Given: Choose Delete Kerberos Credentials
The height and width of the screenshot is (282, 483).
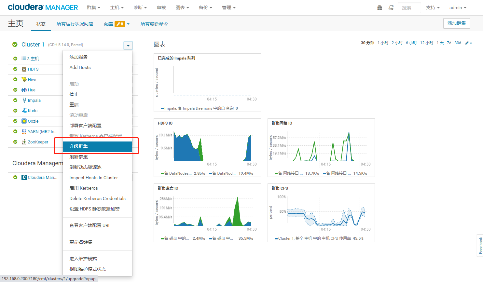Looking at the screenshot, I should [97, 198].
